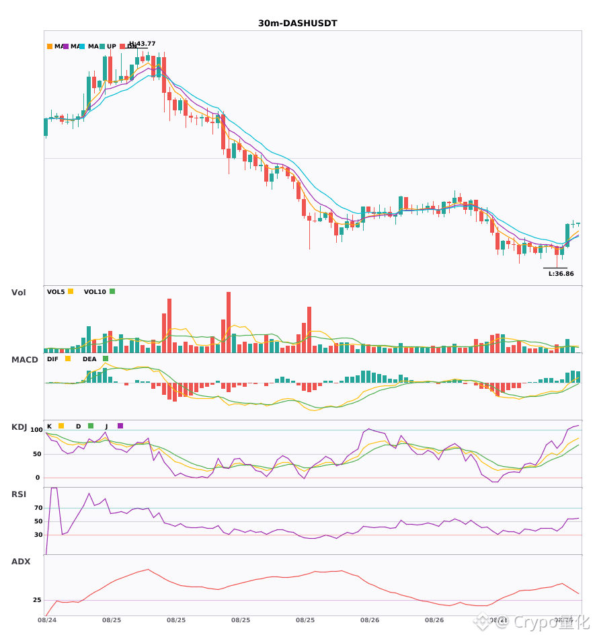Click the chart title 30m-DASHUSDT
595x639 pixels.
[298, 24]
